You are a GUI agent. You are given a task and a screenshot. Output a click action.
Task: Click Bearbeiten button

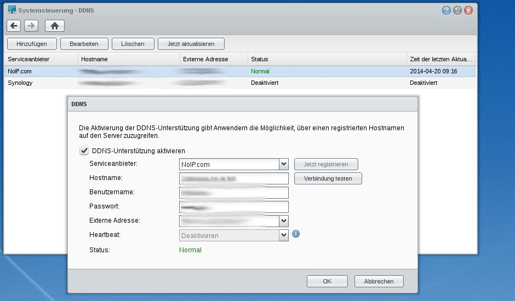84,44
